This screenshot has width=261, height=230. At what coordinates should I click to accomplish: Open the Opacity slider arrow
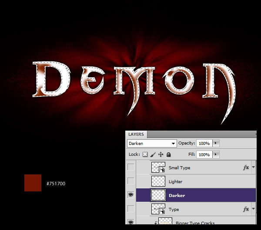(x=216, y=143)
